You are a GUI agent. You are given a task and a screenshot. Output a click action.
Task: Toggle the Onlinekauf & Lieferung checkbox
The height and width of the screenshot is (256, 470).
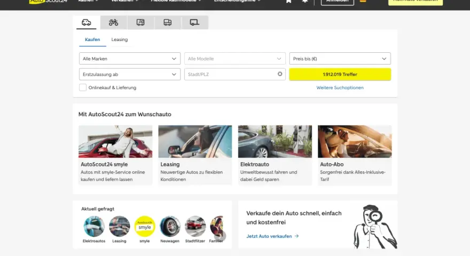tap(83, 87)
